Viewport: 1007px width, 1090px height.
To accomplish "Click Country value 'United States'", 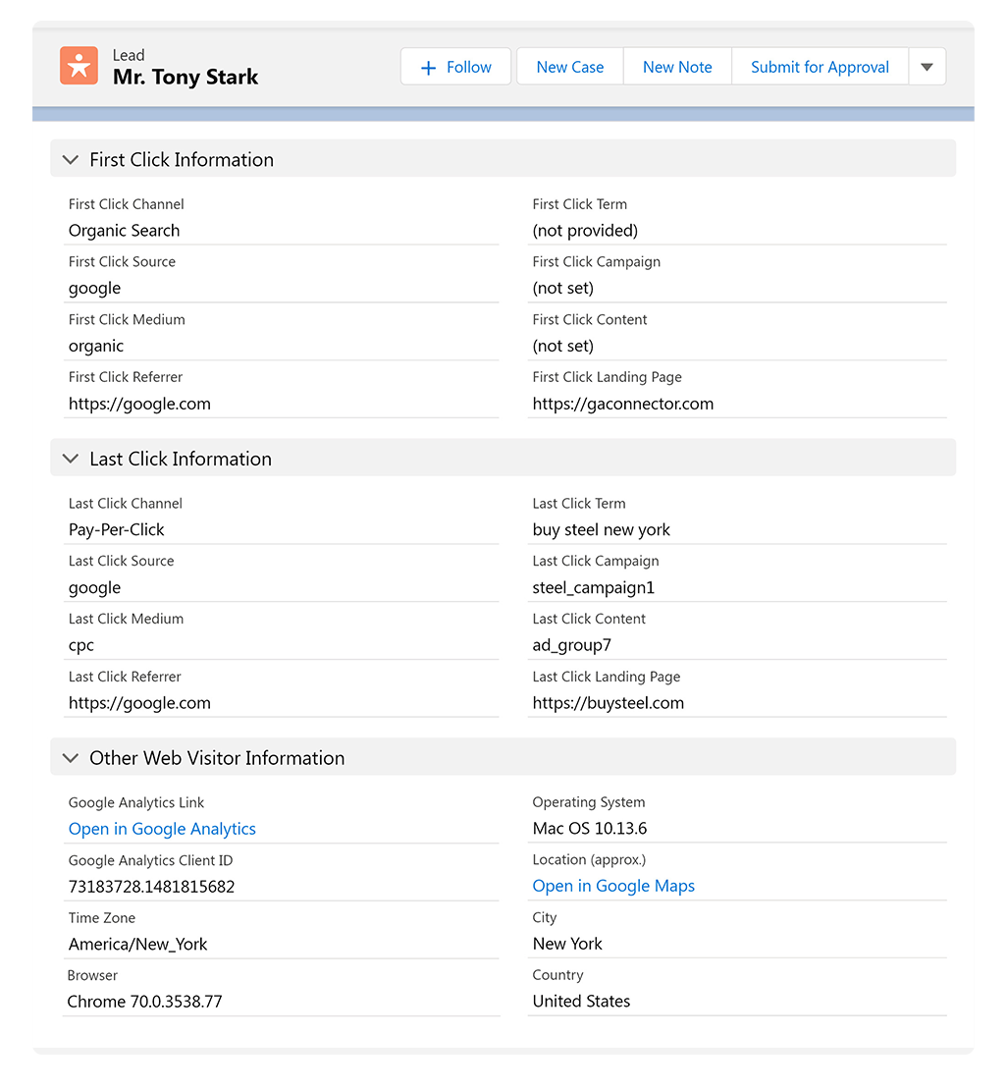I will pos(581,1002).
